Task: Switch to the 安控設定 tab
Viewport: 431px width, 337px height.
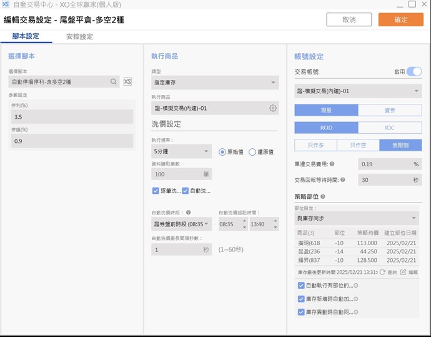Action: click(79, 36)
